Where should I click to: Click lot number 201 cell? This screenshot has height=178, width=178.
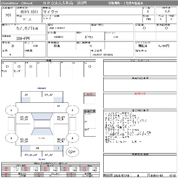pyautogui.click(x=8, y=15)
